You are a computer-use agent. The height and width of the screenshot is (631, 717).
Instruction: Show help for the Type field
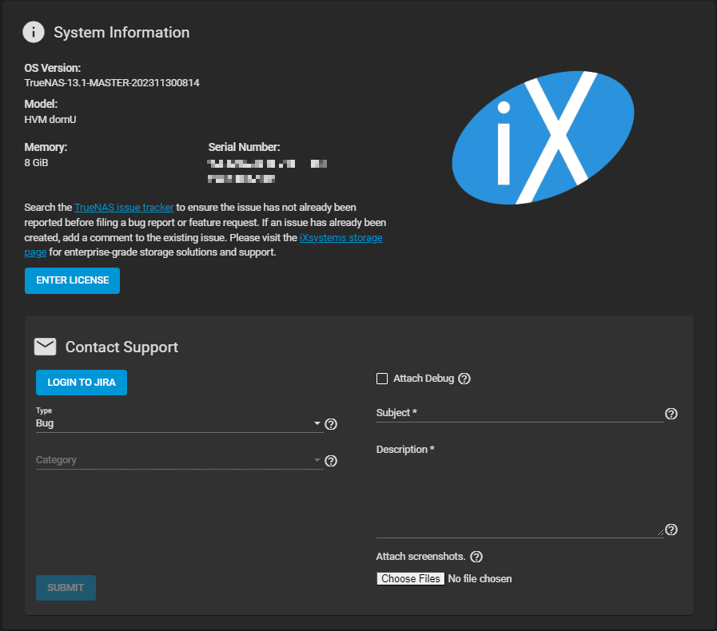point(331,424)
